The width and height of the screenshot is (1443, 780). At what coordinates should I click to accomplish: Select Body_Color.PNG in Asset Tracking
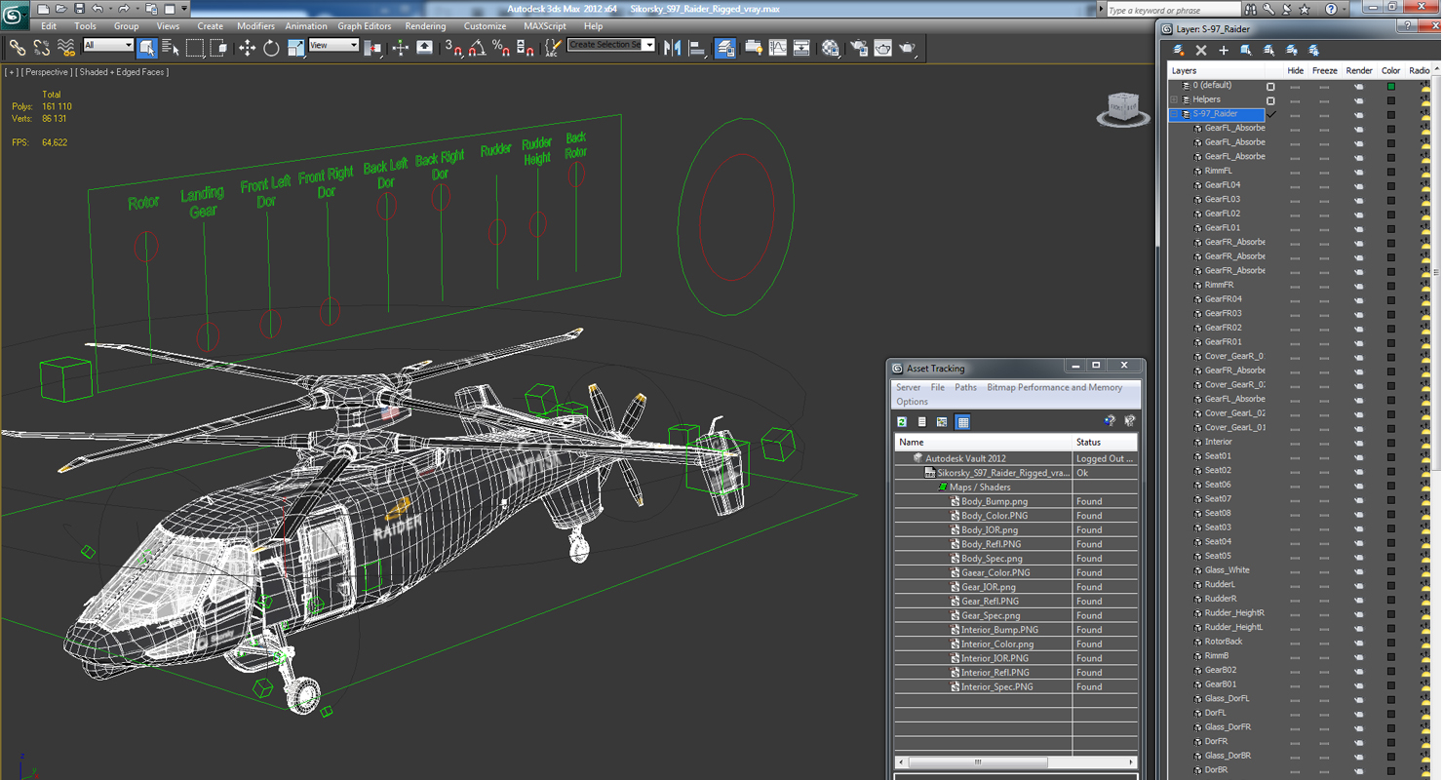tap(994, 516)
